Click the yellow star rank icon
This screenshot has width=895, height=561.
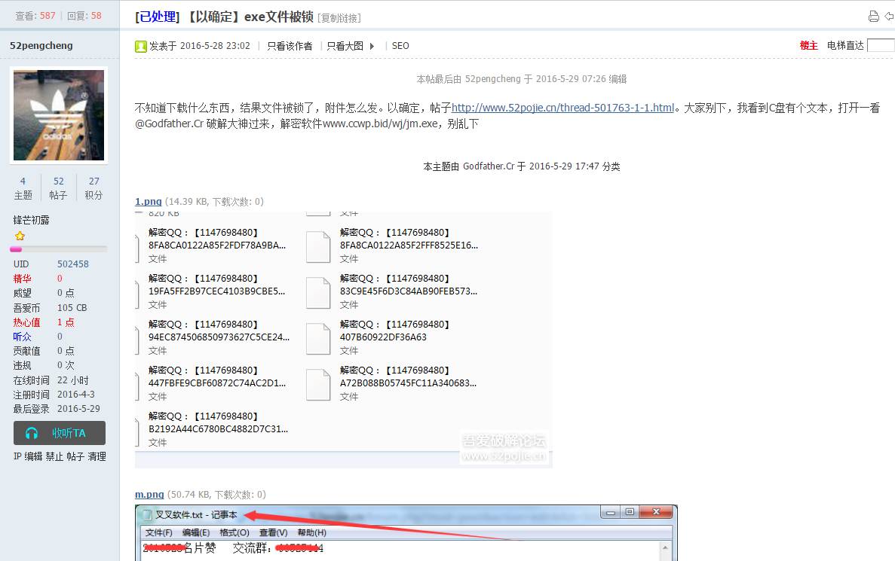click(x=20, y=236)
